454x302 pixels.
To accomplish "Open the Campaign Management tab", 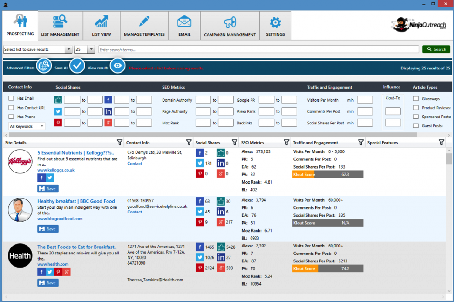I will (x=230, y=26).
